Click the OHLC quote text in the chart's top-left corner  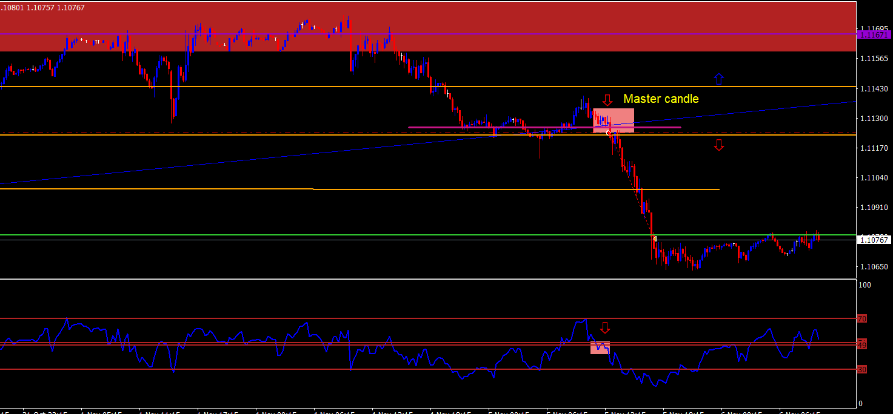pos(42,8)
